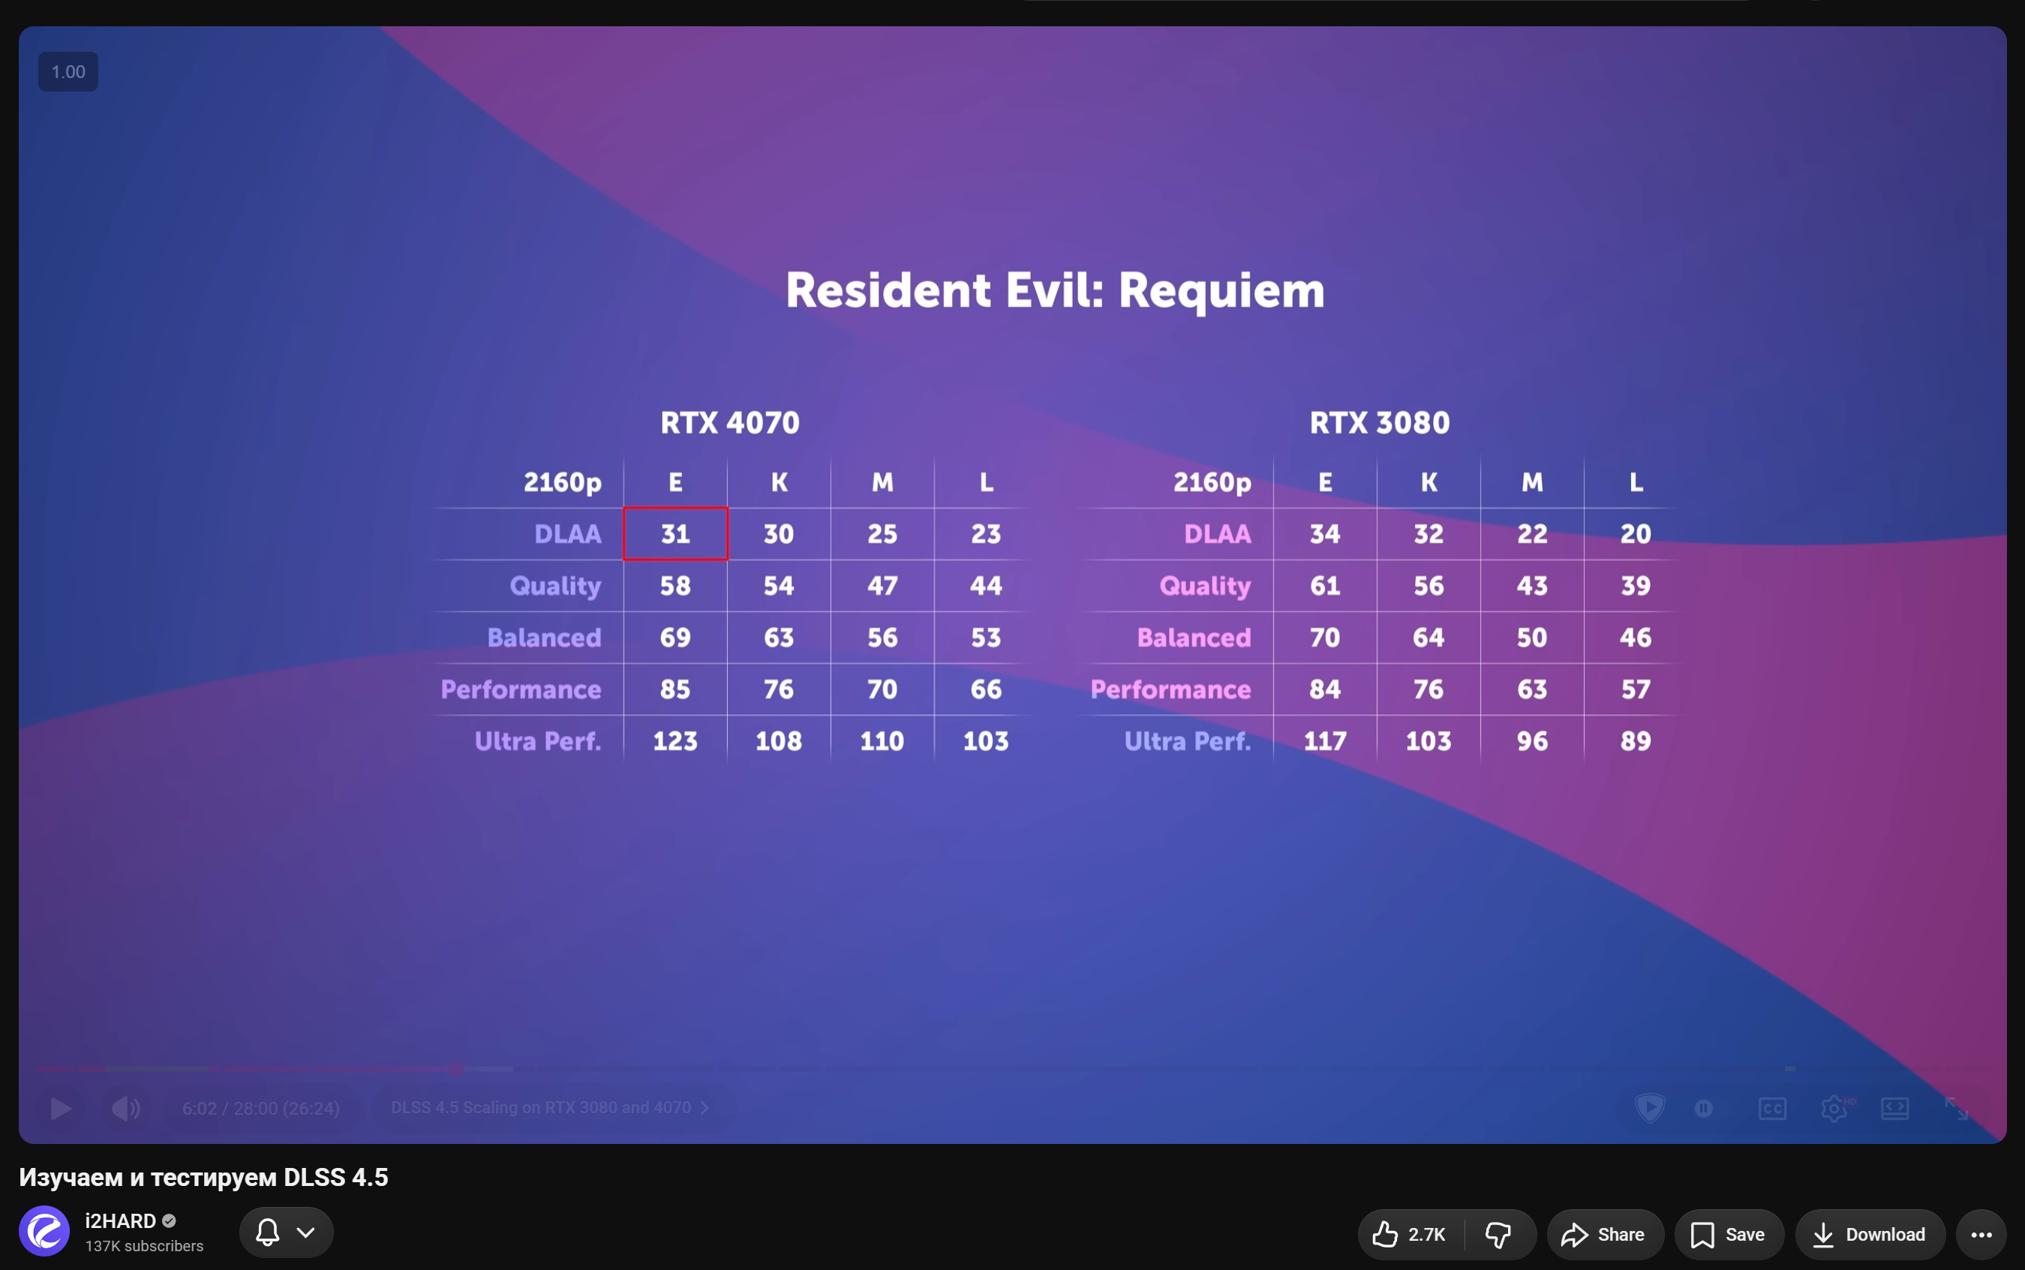Image resolution: width=2025 pixels, height=1270 pixels.
Task: Dislike the video with thumbs-down
Action: (1499, 1234)
